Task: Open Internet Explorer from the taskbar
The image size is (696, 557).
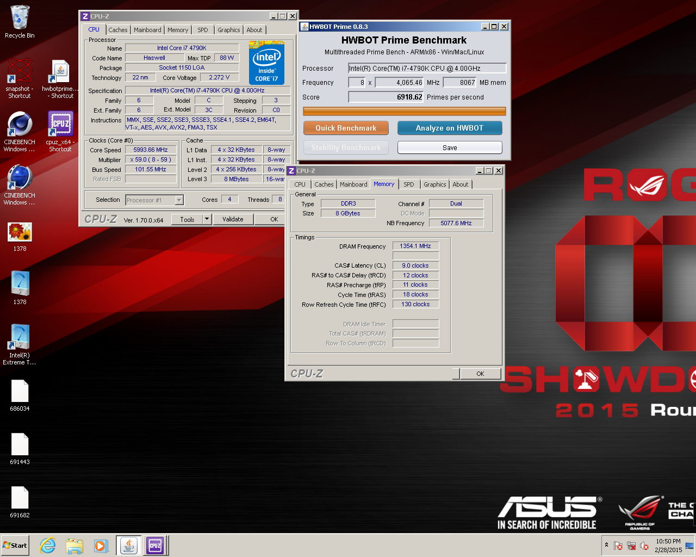Action: (48, 546)
